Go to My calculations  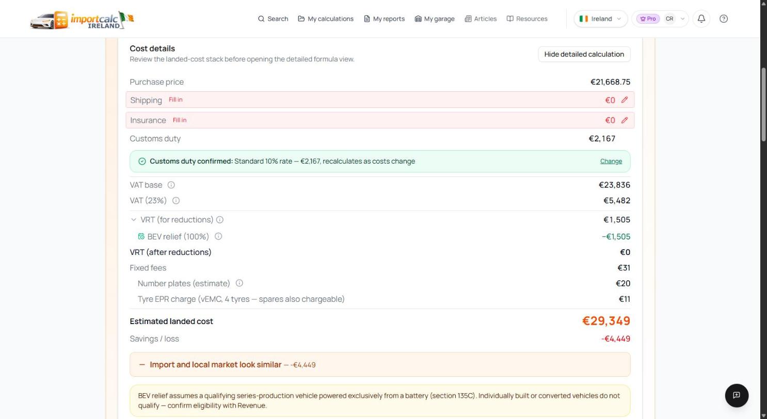[326, 19]
